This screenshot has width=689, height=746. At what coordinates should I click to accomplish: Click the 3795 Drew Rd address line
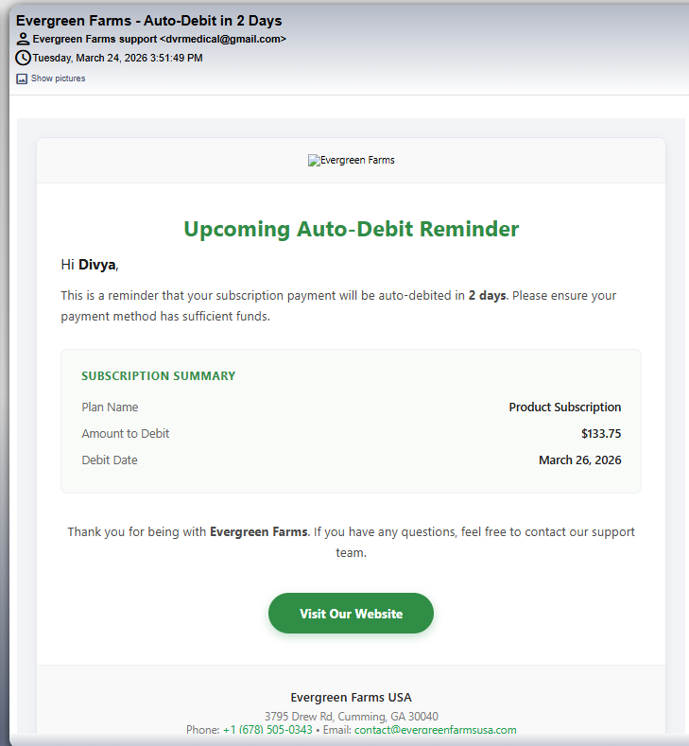point(351,717)
